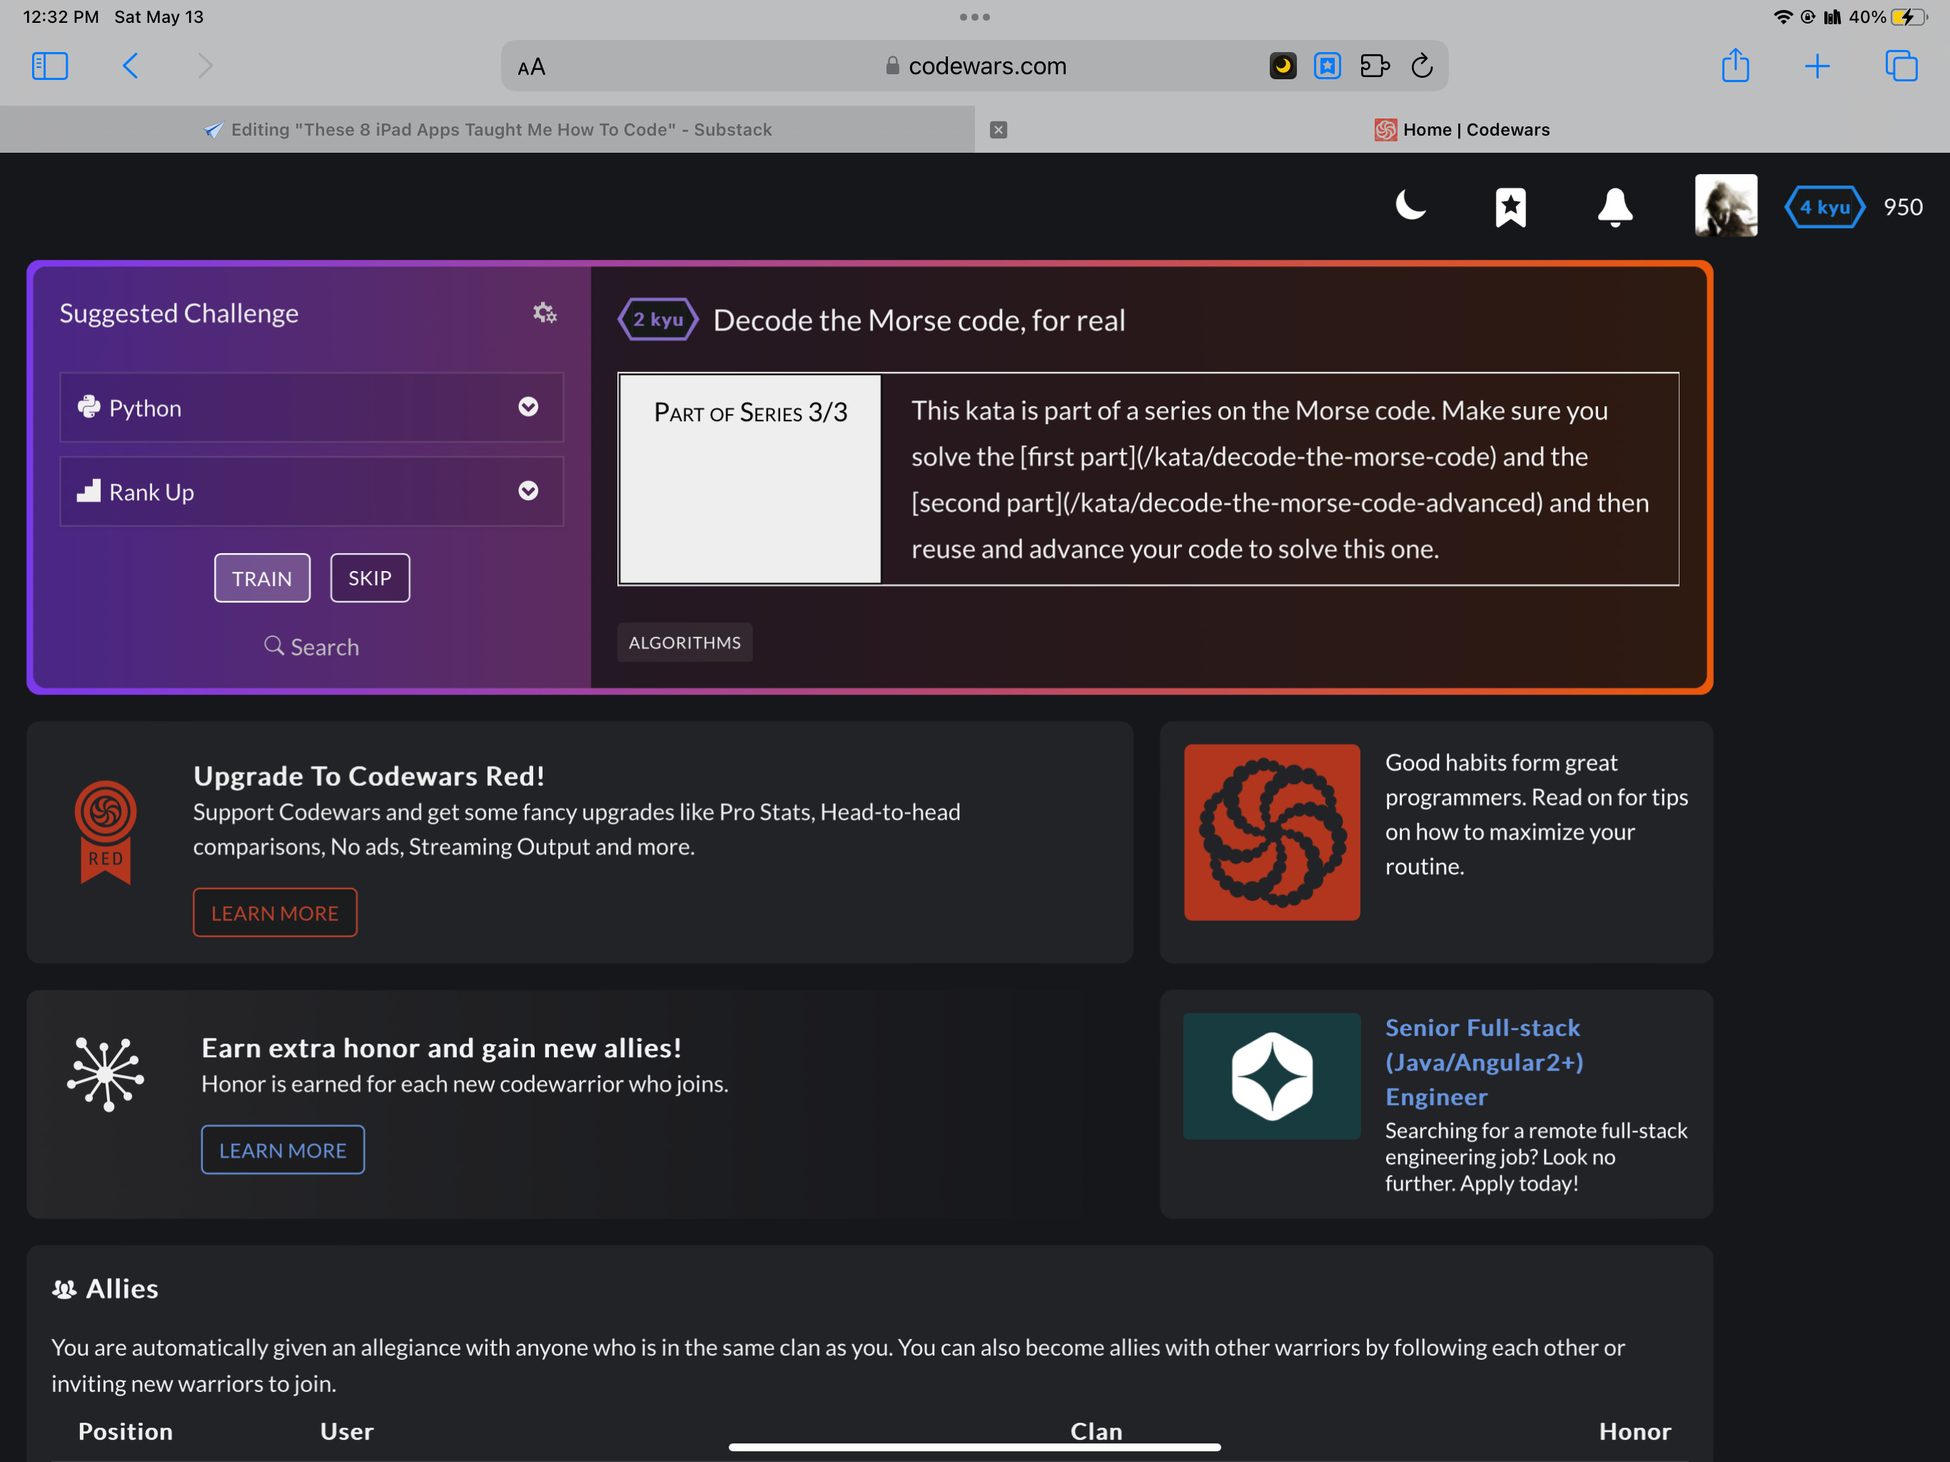Screen dimensions: 1950x1462
Task: Open Safari extensions puzzle icon
Action: pyautogui.click(x=1374, y=66)
